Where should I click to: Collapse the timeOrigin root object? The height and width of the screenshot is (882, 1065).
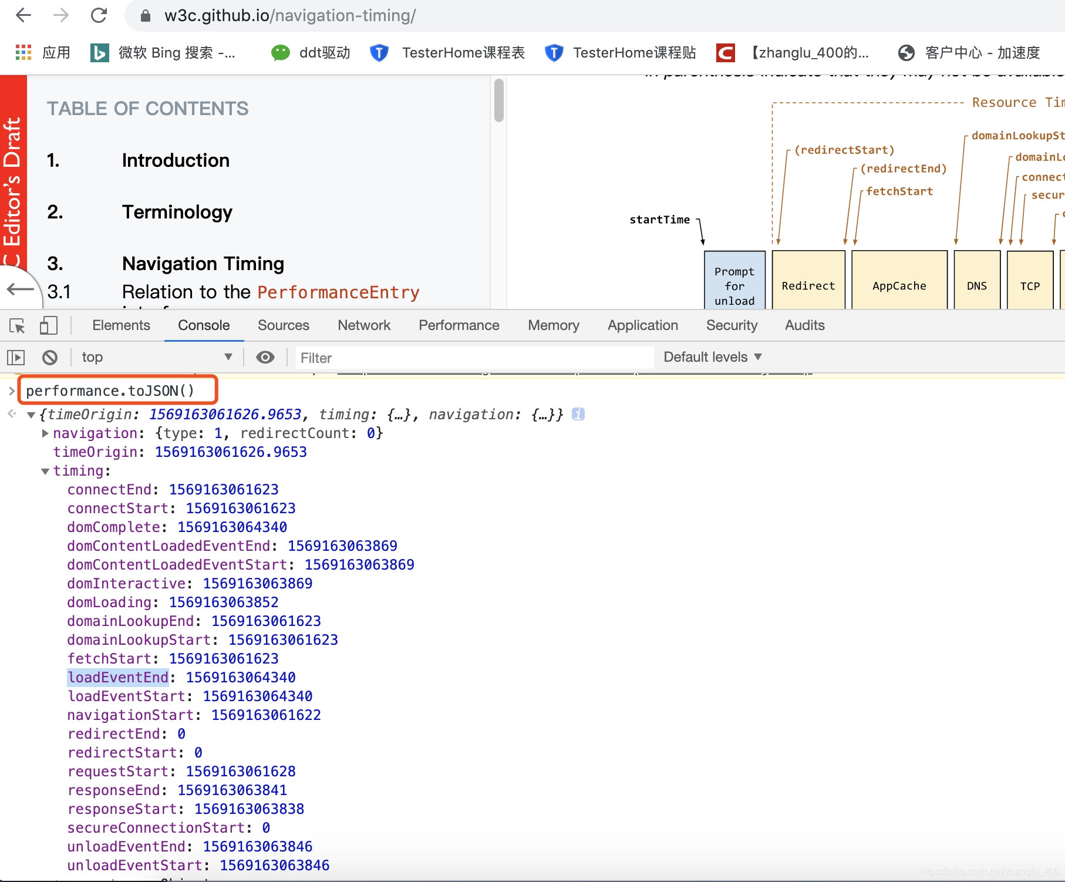[x=31, y=415]
